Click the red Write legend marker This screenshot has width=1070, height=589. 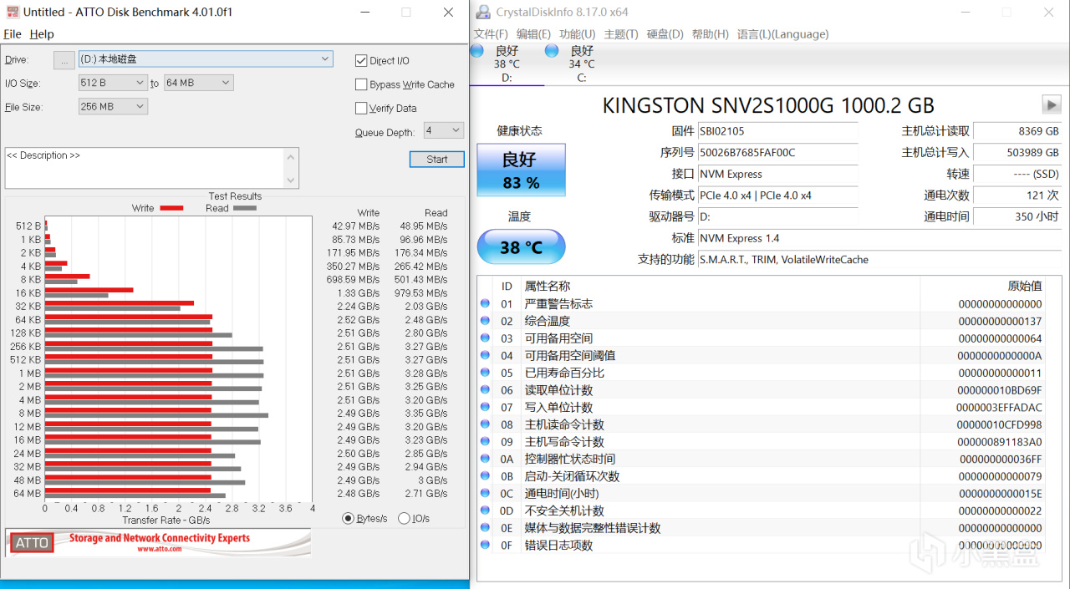tap(171, 208)
